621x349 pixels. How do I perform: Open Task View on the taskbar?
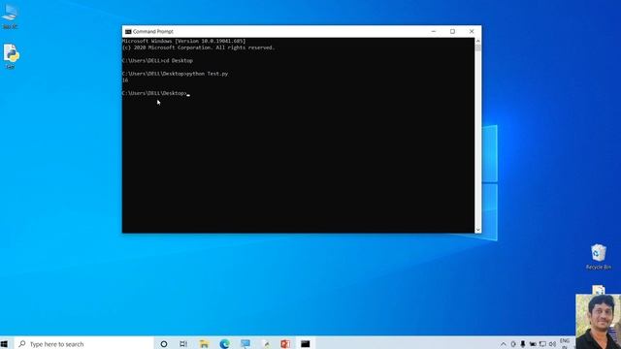pyautogui.click(x=183, y=344)
